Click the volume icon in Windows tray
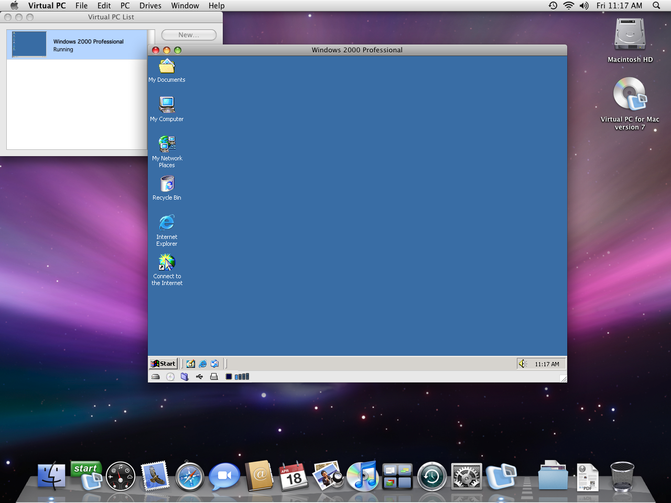The width and height of the screenshot is (671, 503). click(x=522, y=364)
